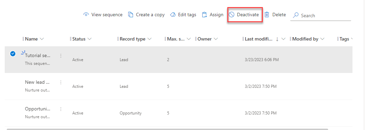This screenshot has width=365, height=130.
Task: Click Active status in New lead row
Action: pos(78,86)
